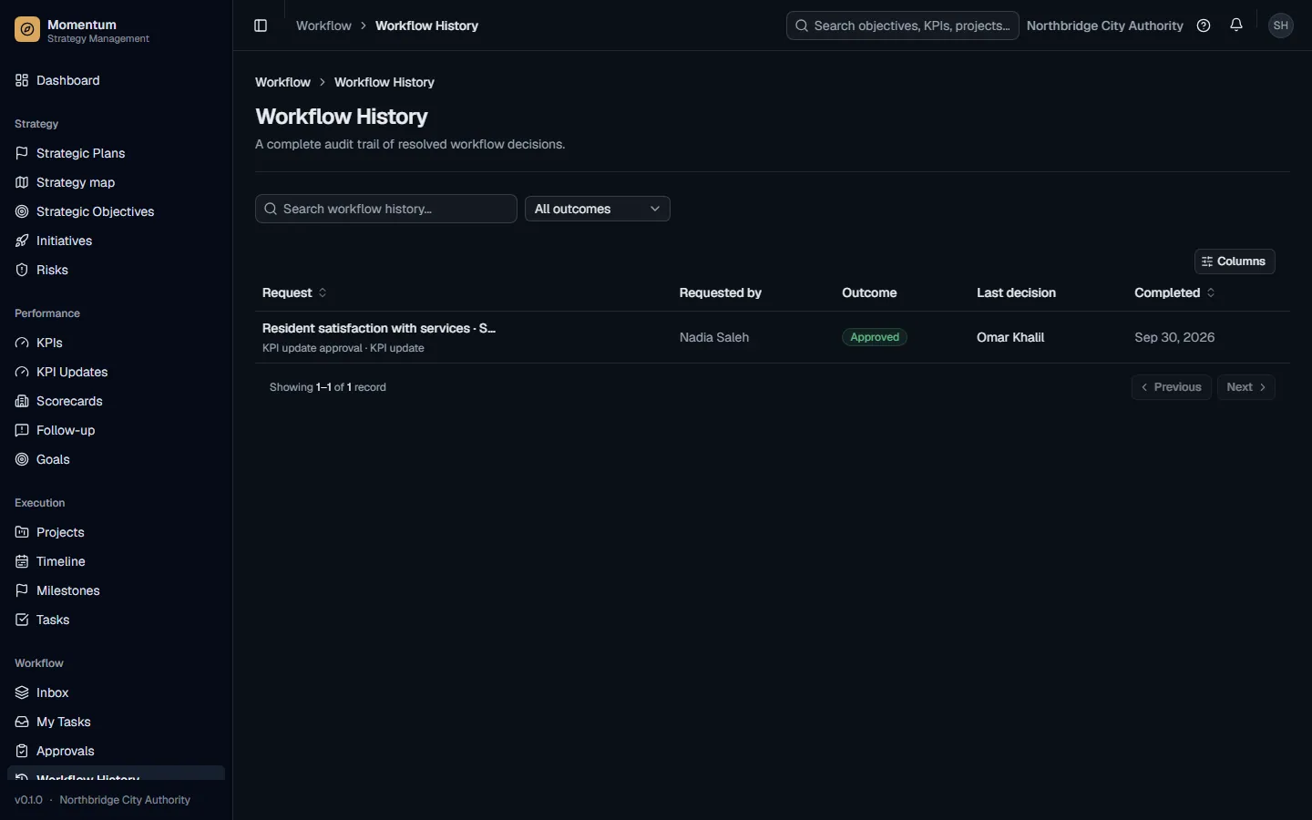Click the Approved outcome badge
The width and height of the screenshot is (1312, 820).
[875, 337]
